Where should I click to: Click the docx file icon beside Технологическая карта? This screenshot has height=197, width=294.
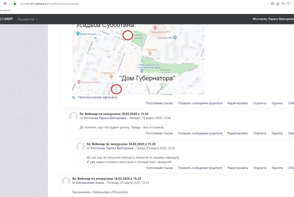74,97
